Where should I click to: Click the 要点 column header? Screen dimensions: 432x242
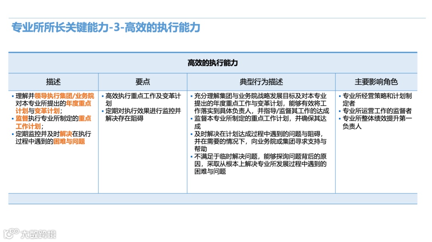[143, 82]
